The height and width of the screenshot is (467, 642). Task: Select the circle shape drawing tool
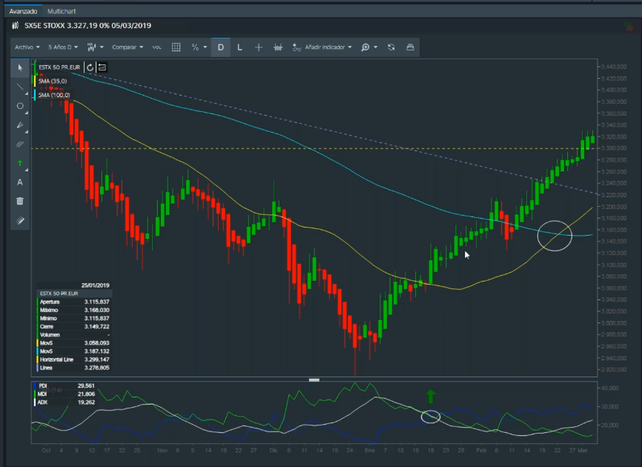pos(20,106)
